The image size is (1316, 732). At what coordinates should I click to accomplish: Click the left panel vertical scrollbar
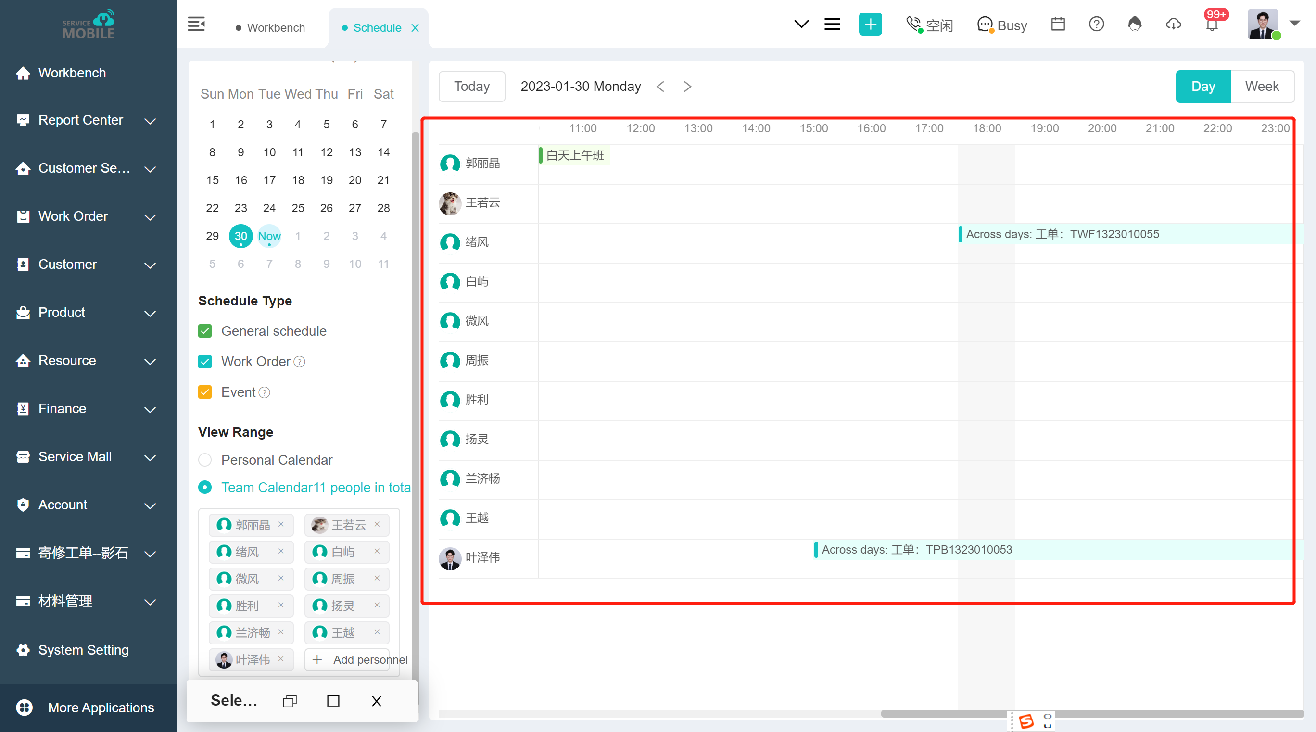pos(415,419)
